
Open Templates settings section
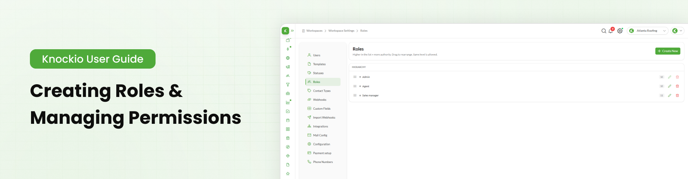323,64
